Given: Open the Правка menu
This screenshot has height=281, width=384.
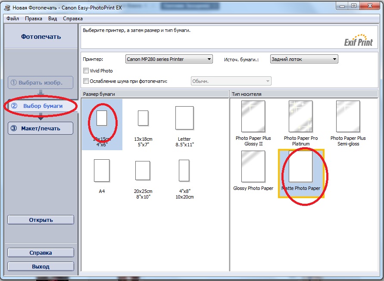Looking at the screenshot, I should click(x=34, y=19).
